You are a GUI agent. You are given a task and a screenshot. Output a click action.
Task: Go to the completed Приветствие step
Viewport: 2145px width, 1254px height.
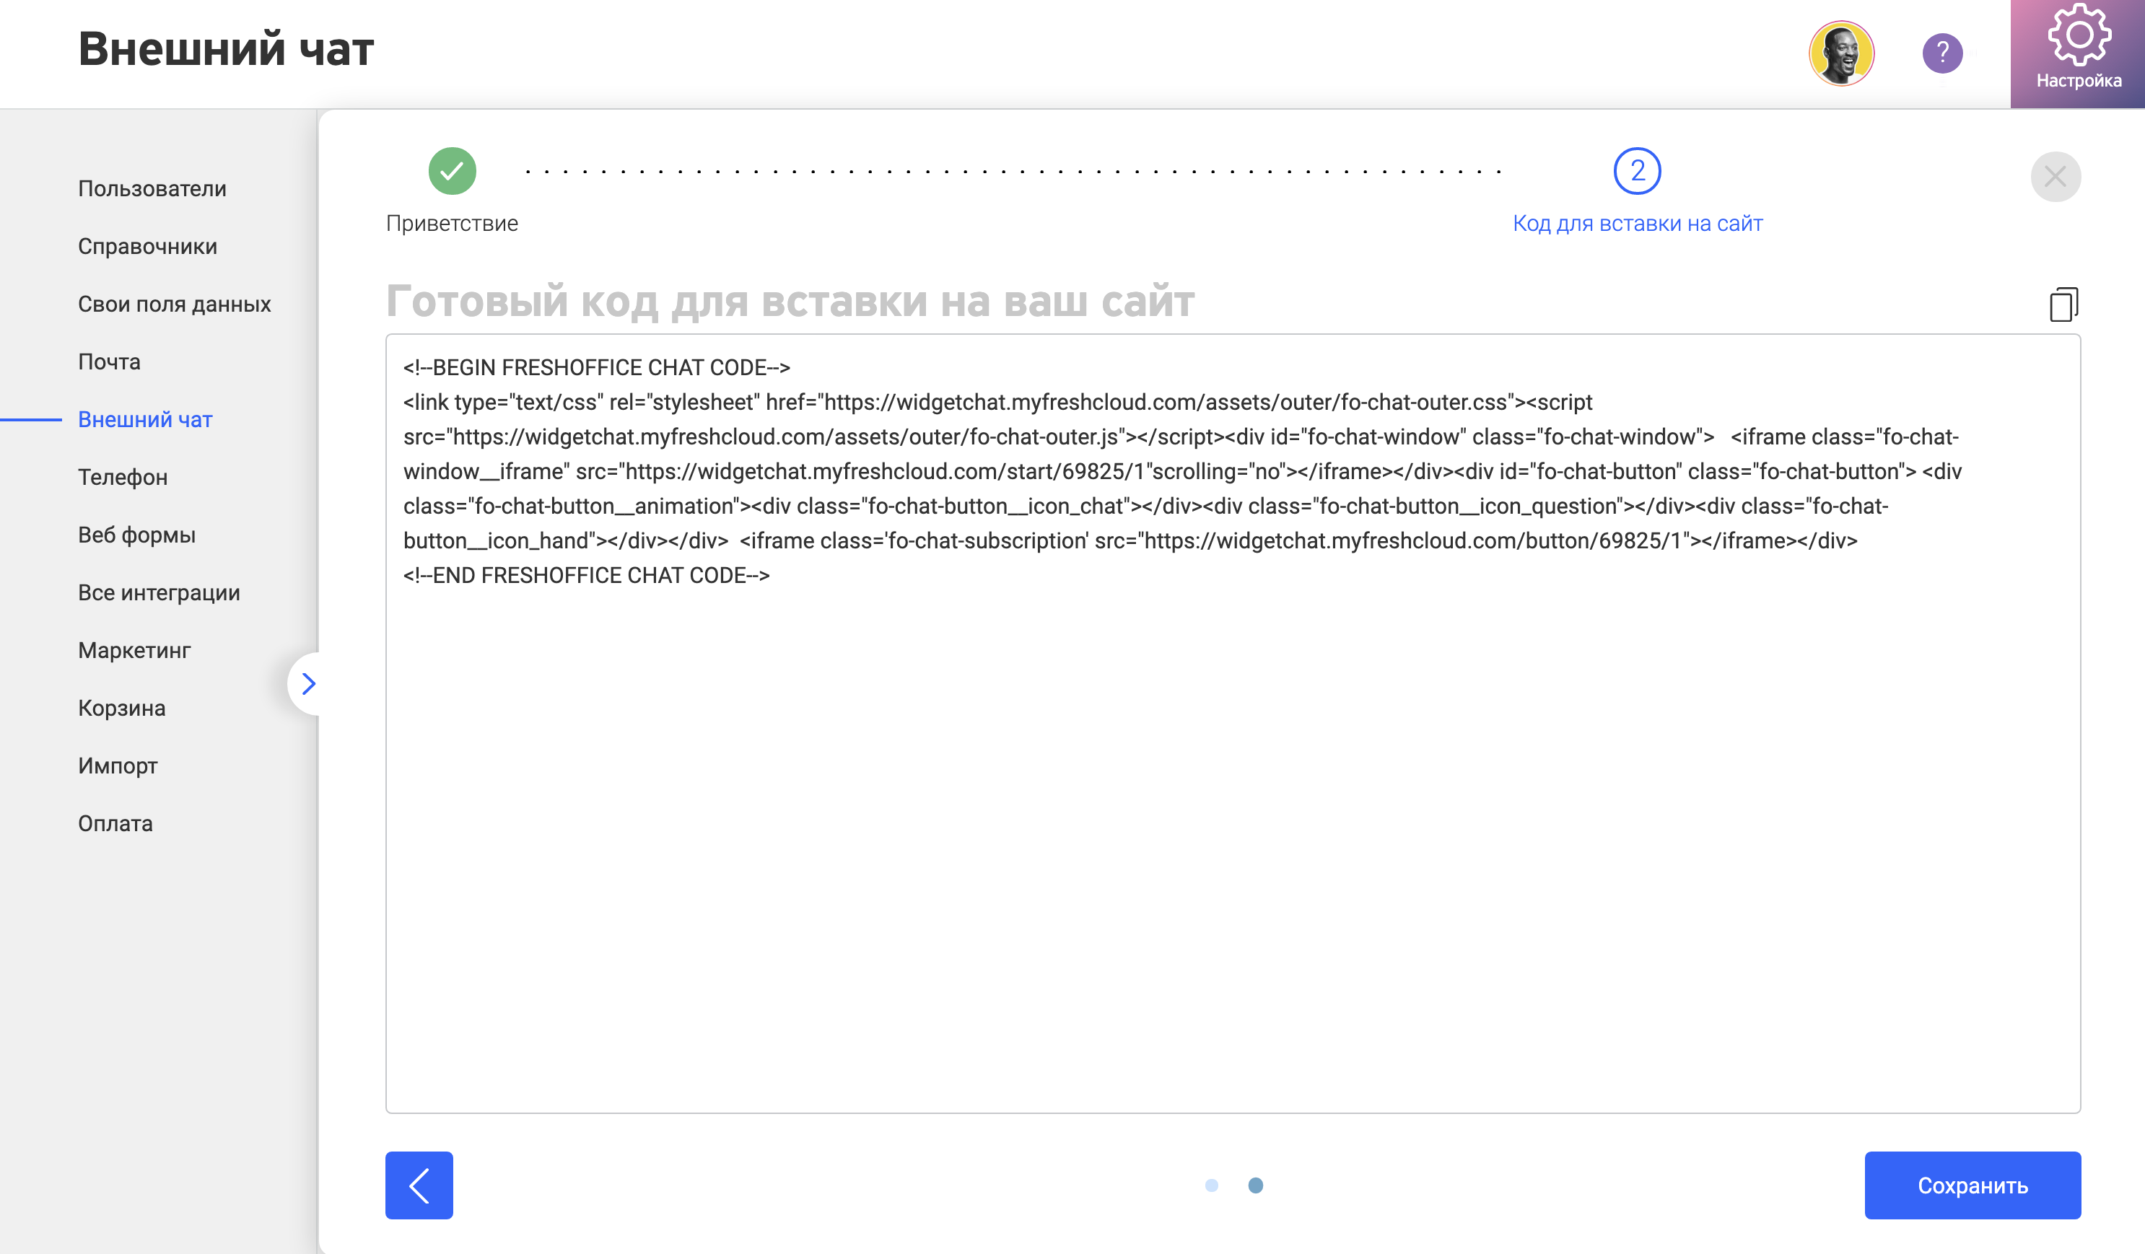[x=452, y=171]
